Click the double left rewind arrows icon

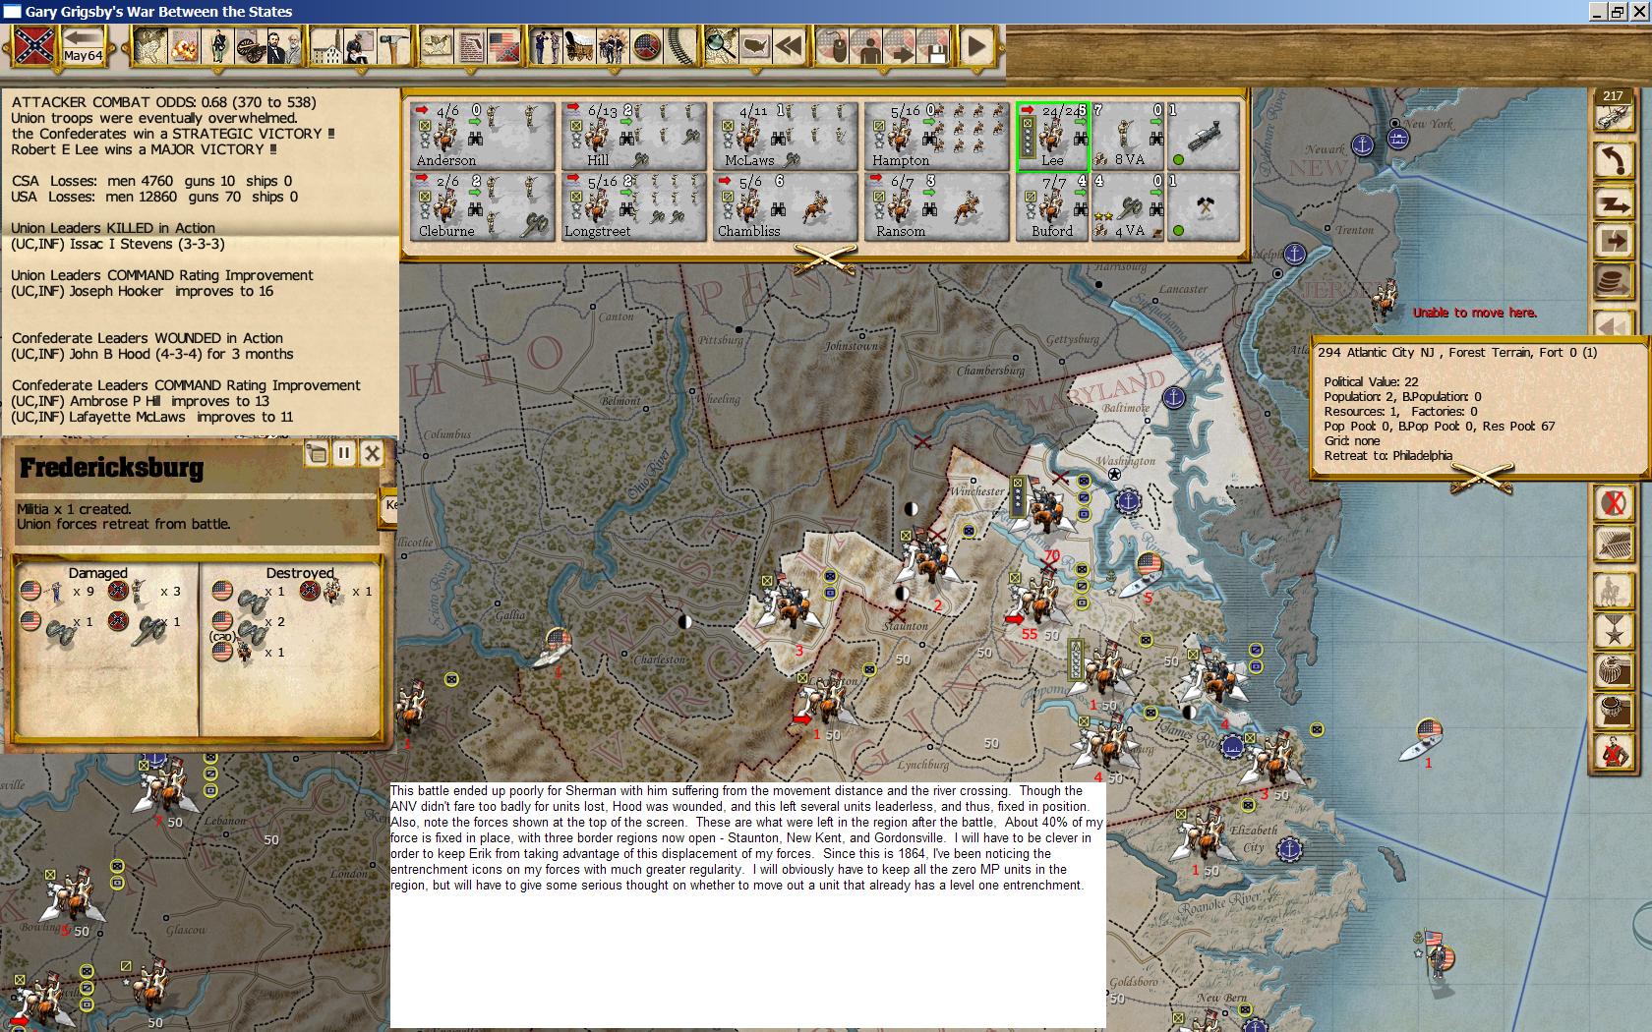tap(789, 46)
